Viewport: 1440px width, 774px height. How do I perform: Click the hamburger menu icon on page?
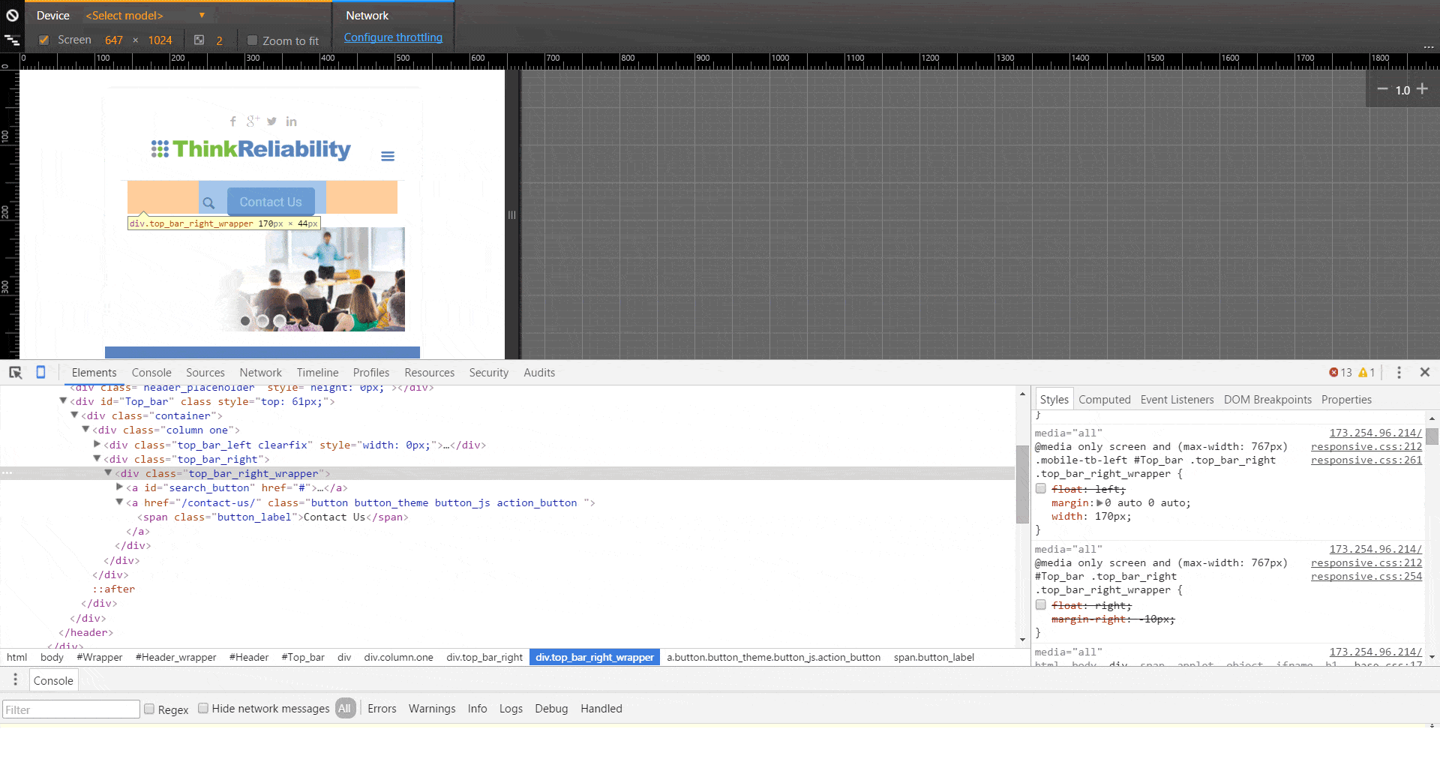point(387,156)
